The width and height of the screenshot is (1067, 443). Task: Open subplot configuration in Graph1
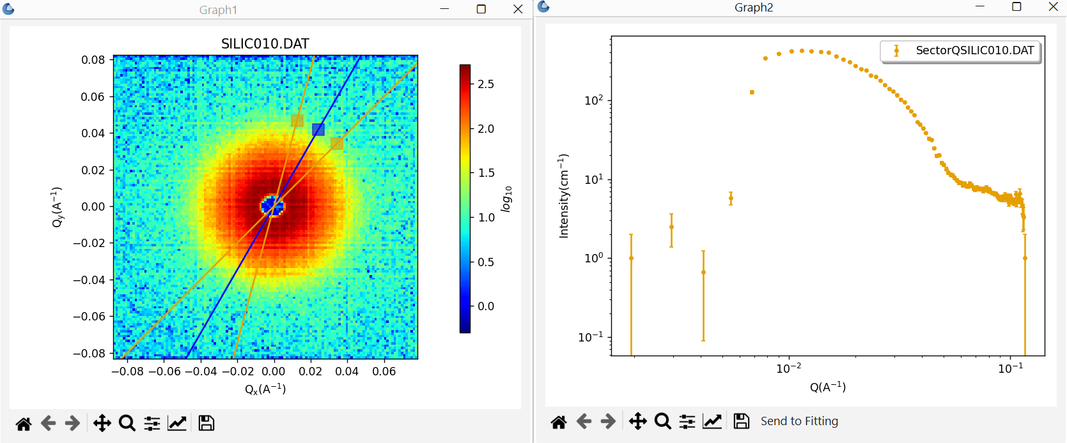(152, 423)
